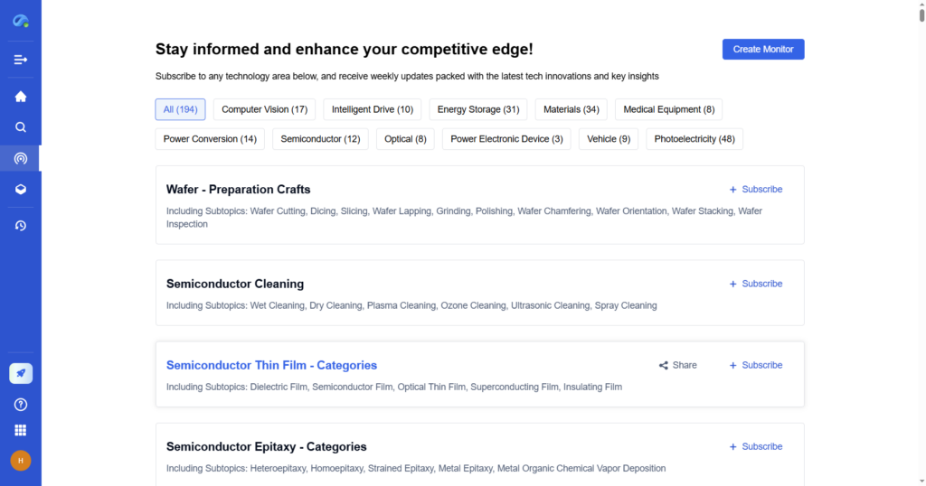Subscribe to Wafer - Preparation Crafts
Viewport: 926px width, 486px height.
point(756,190)
